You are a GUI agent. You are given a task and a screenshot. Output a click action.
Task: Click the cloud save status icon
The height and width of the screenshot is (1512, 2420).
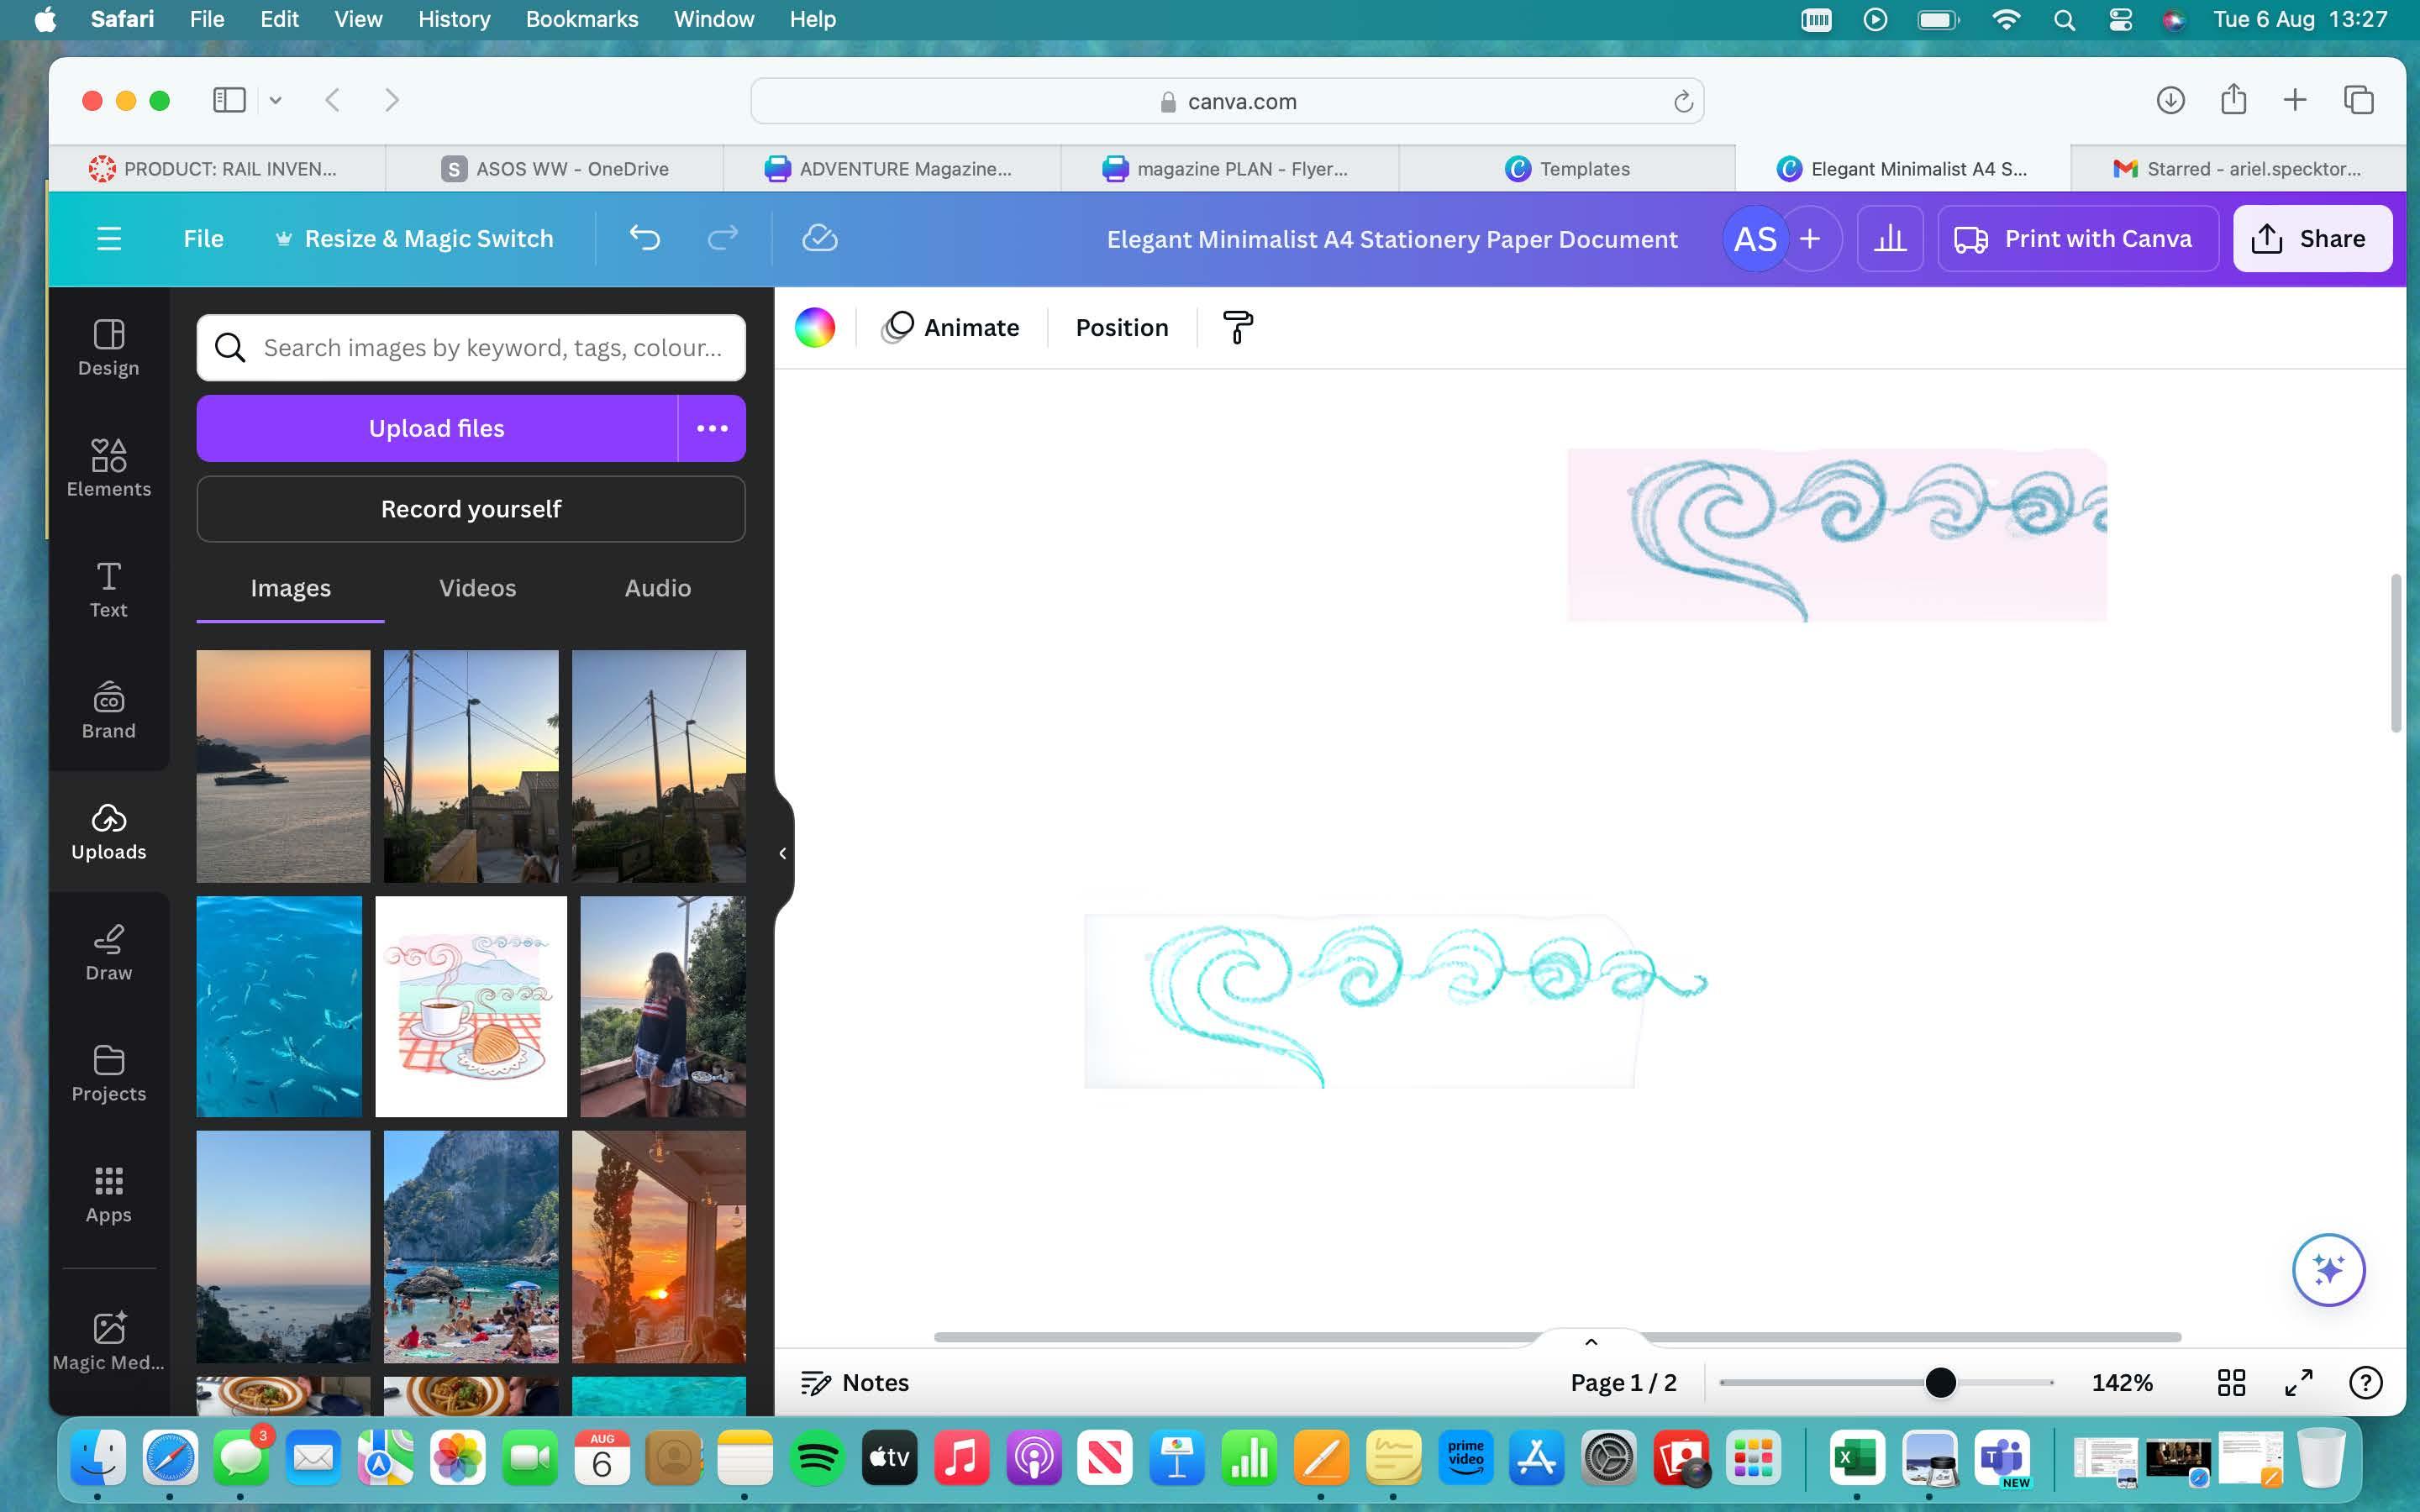819,238
